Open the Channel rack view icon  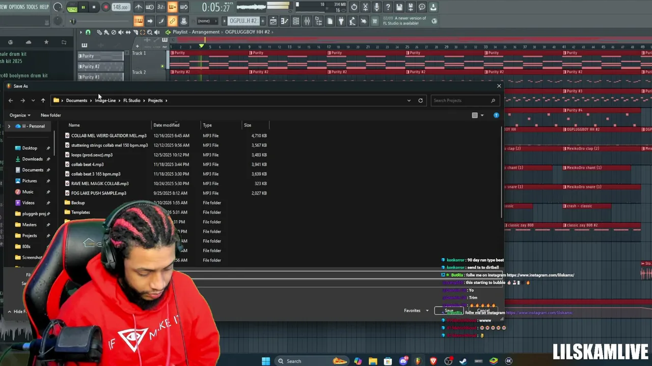[x=295, y=21]
